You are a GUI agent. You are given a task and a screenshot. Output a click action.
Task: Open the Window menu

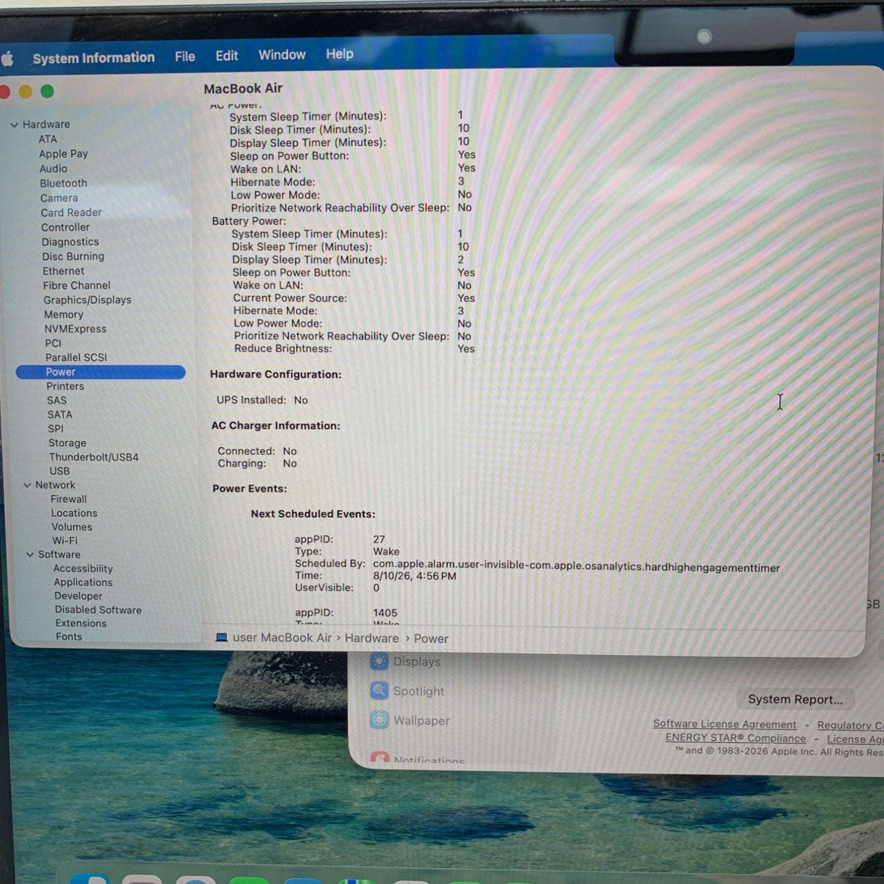click(x=282, y=55)
